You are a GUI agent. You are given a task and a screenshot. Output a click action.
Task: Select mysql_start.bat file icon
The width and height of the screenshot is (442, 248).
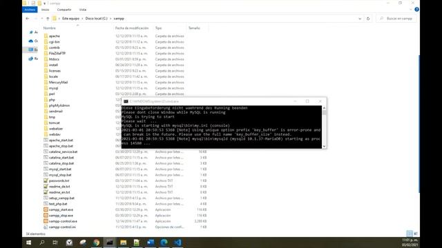coord(46,169)
